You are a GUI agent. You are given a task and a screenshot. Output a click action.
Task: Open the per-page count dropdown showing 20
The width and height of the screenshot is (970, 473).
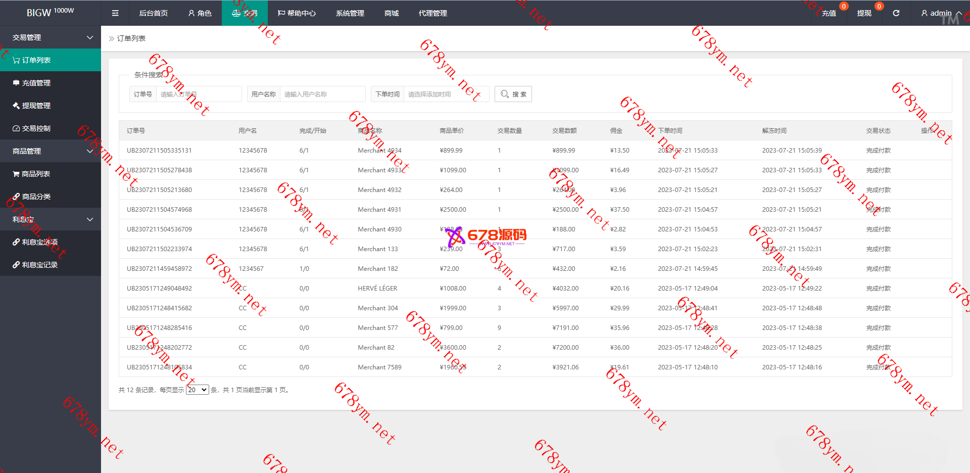197,390
